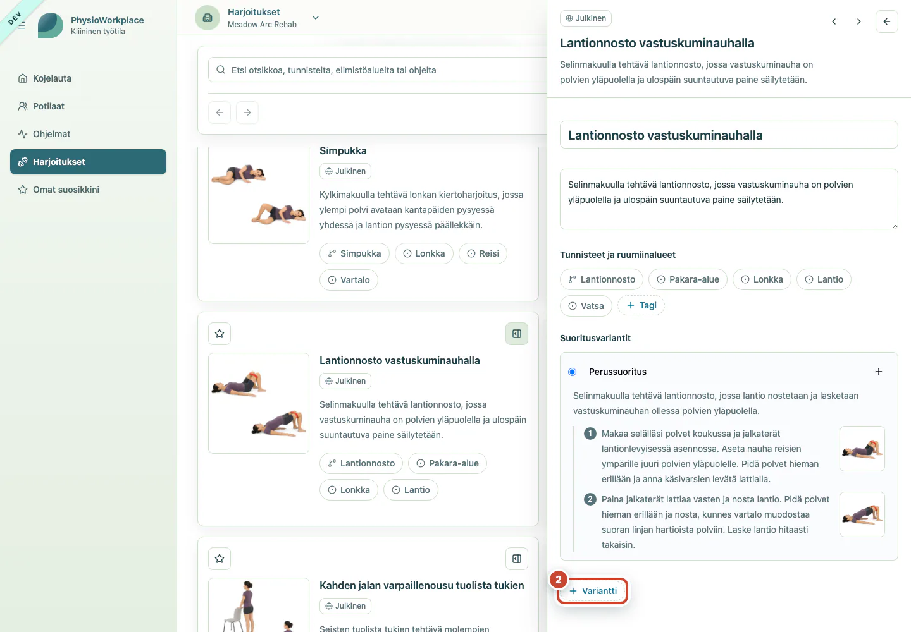Open Kojelauta in the sidebar

(x=88, y=78)
